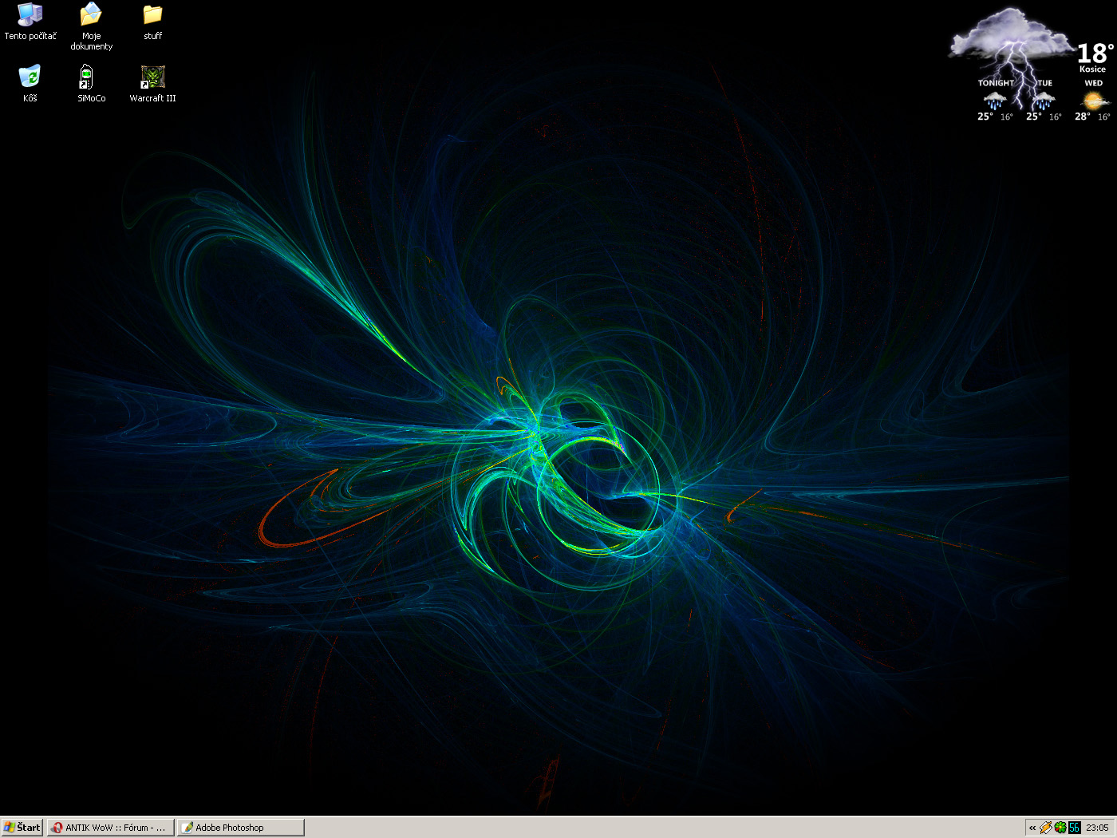The image size is (1117, 838).
Task: Select the Kôš recycle bin icon
Action: (x=30, y=77)
